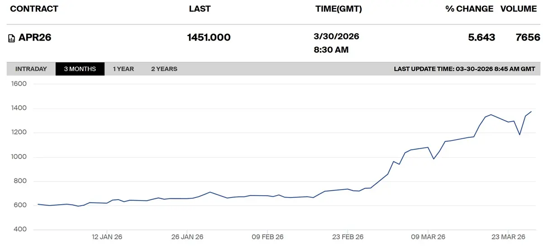Open the INTRADAY chart tab

pos(31,69)
